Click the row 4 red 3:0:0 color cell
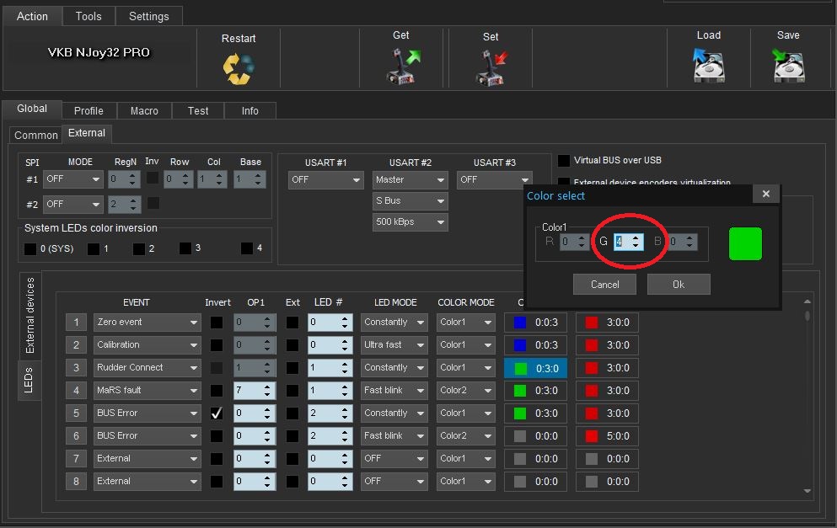This screenshot has height=528, width=837. click(x=608, y=391)
